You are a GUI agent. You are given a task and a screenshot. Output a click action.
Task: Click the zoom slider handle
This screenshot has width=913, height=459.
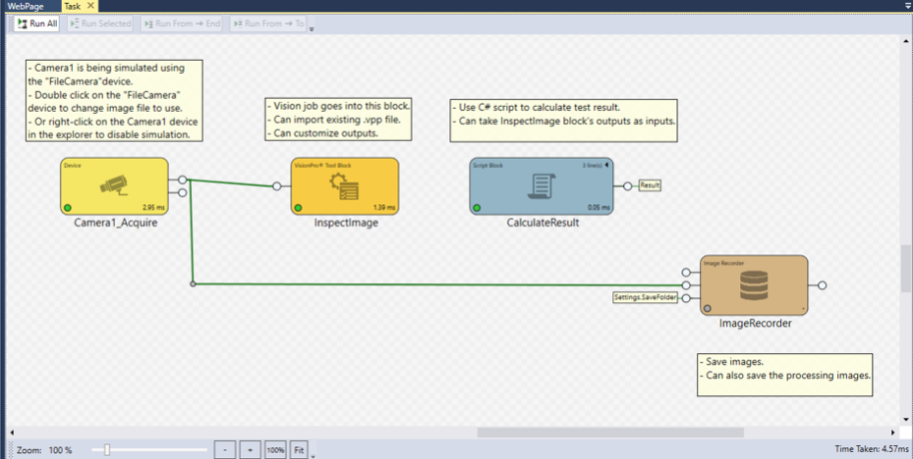(x=107, y=449)
